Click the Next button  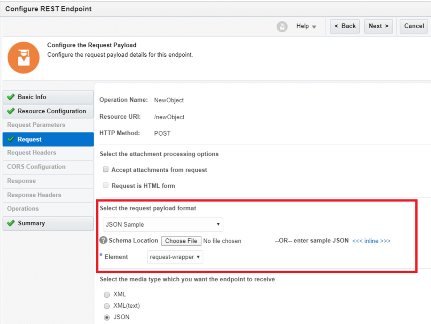pyautogui.click(x=378, y=26)
